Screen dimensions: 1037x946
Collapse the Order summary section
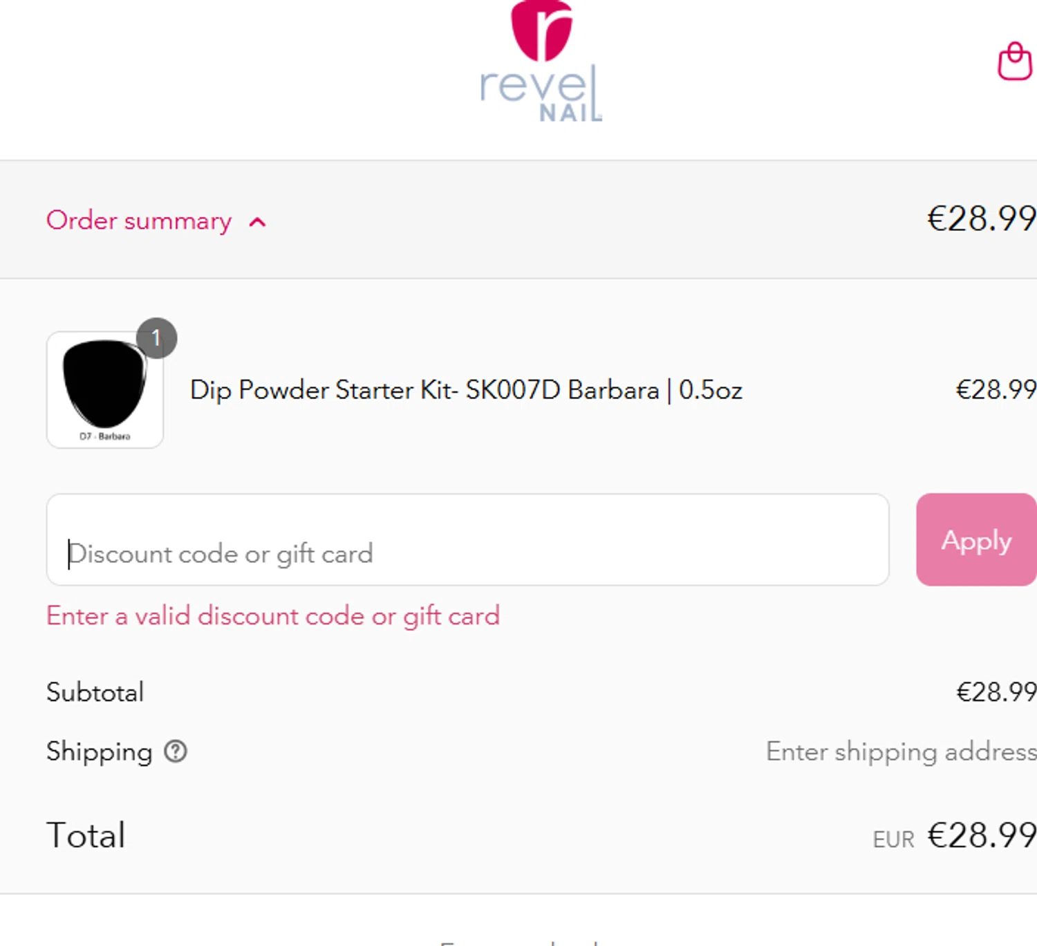[139, 221]
